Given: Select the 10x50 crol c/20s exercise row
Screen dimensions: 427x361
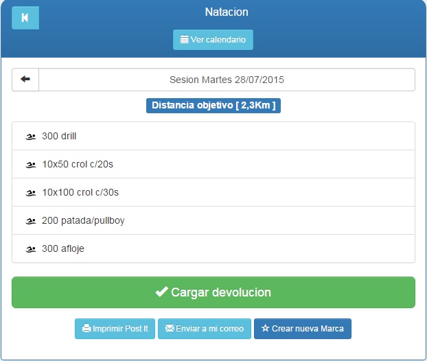Looking at the screenshot, I should 213,165.
